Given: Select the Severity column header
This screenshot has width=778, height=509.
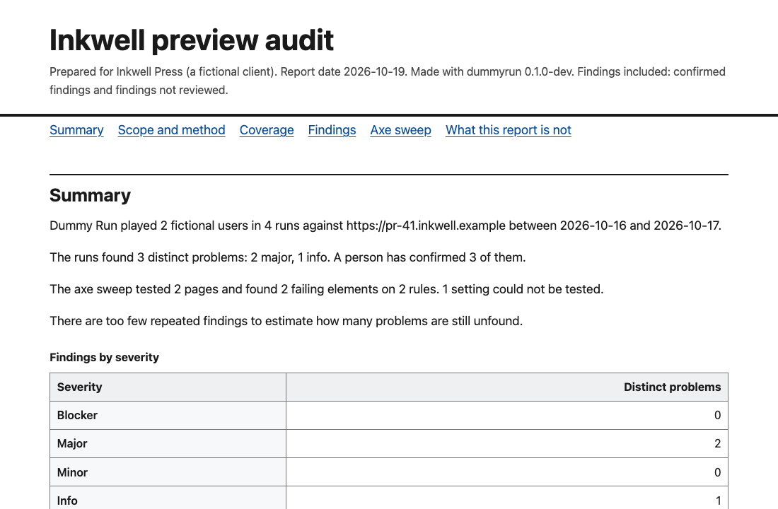Looking at the screenshot, I should [168, 387].
